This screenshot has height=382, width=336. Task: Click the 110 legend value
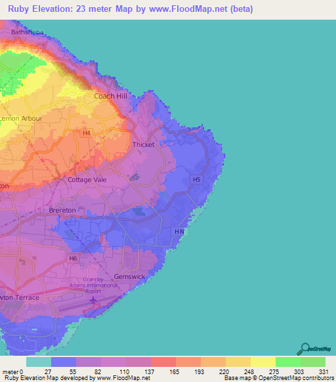click(124, 372)
